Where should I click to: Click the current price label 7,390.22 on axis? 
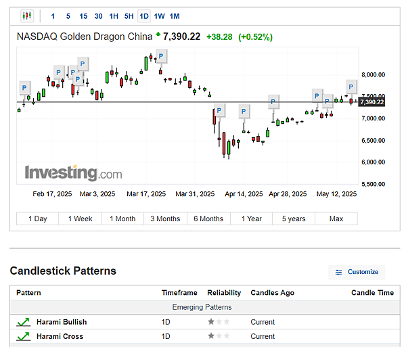pyautogui.click(x=371, y=102)
